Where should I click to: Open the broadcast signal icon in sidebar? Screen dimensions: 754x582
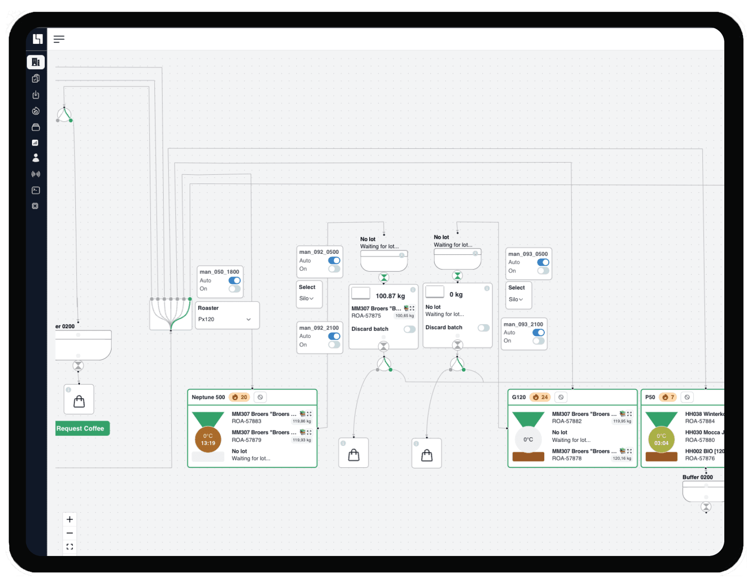[36, 174]
